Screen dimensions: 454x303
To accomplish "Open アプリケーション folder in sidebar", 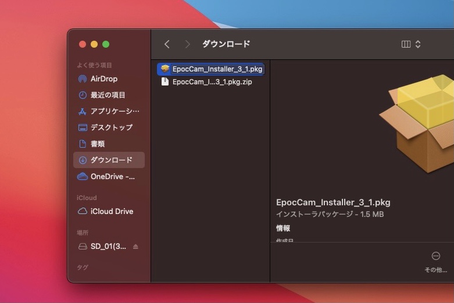I will [x=109, y=111].
